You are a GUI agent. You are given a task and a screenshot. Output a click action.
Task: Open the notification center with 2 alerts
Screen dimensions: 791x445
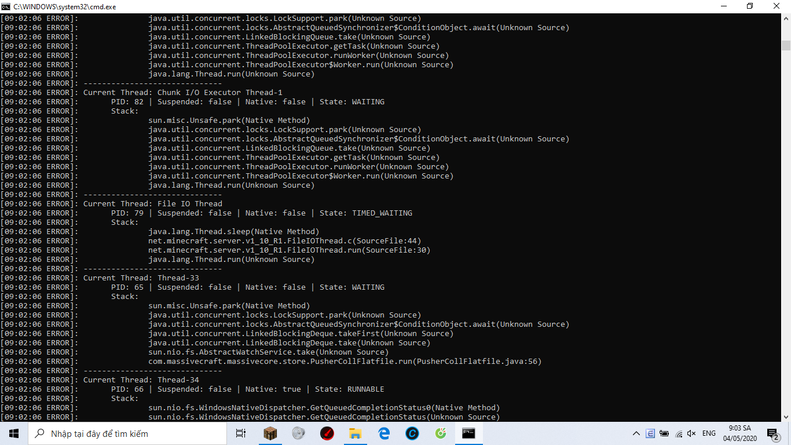772,433
